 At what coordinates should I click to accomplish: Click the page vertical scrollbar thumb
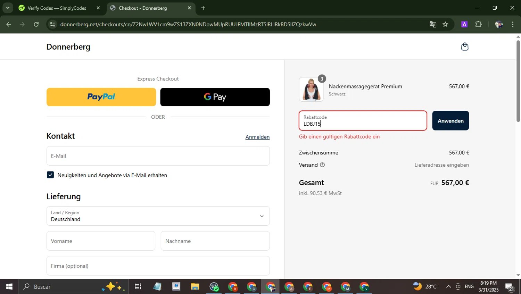(518, 81)
